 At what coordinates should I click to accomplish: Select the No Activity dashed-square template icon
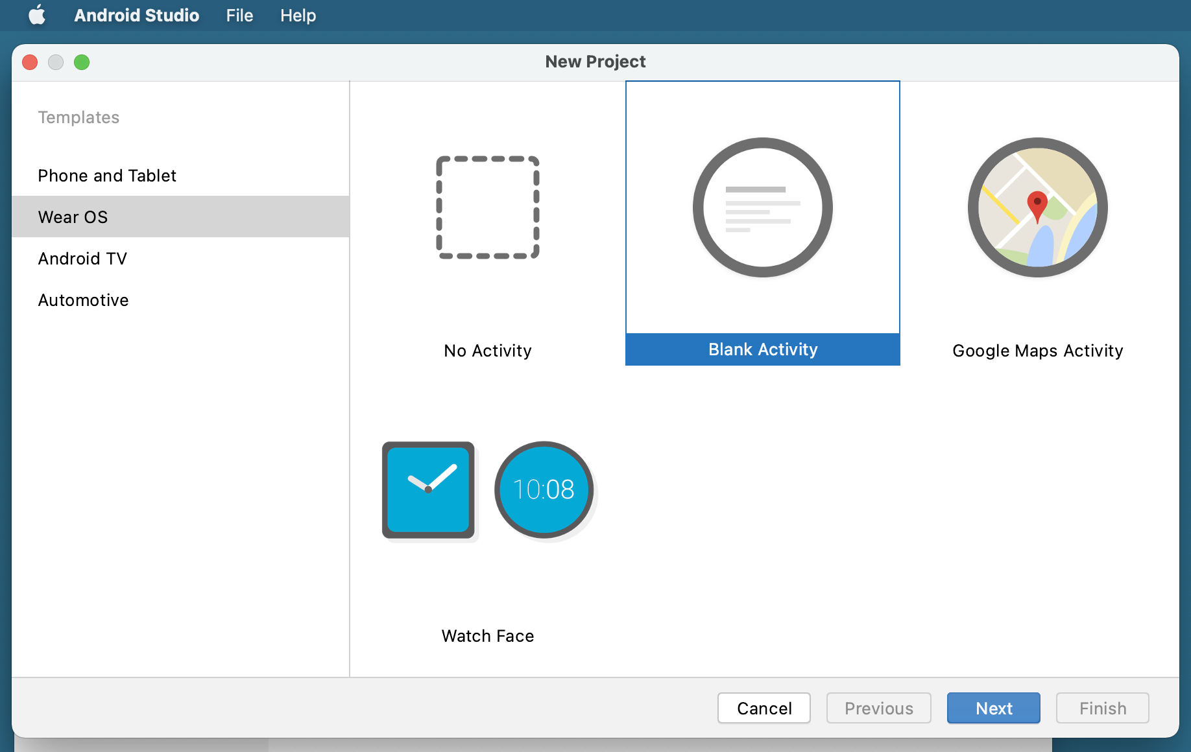[x=488, y=207]
